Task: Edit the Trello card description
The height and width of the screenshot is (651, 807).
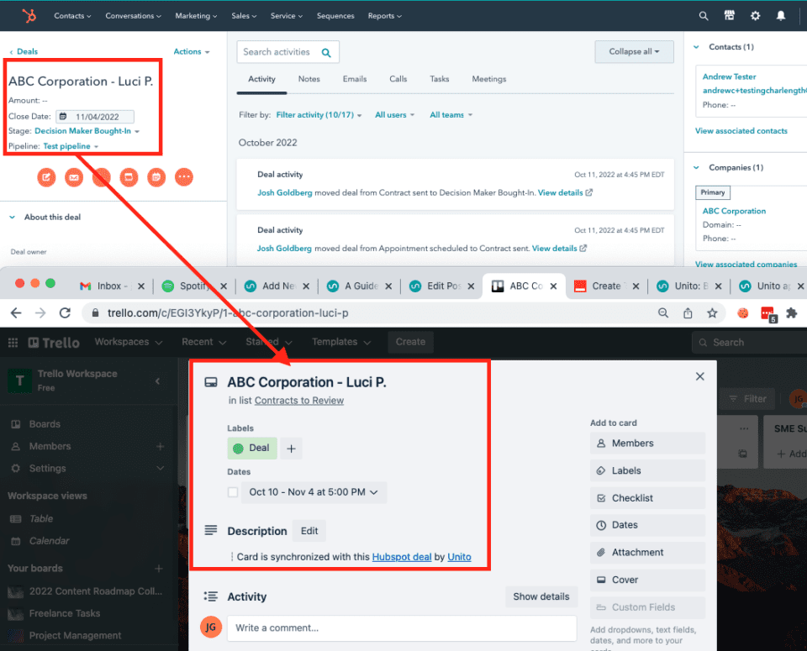Action: [309, 530]
